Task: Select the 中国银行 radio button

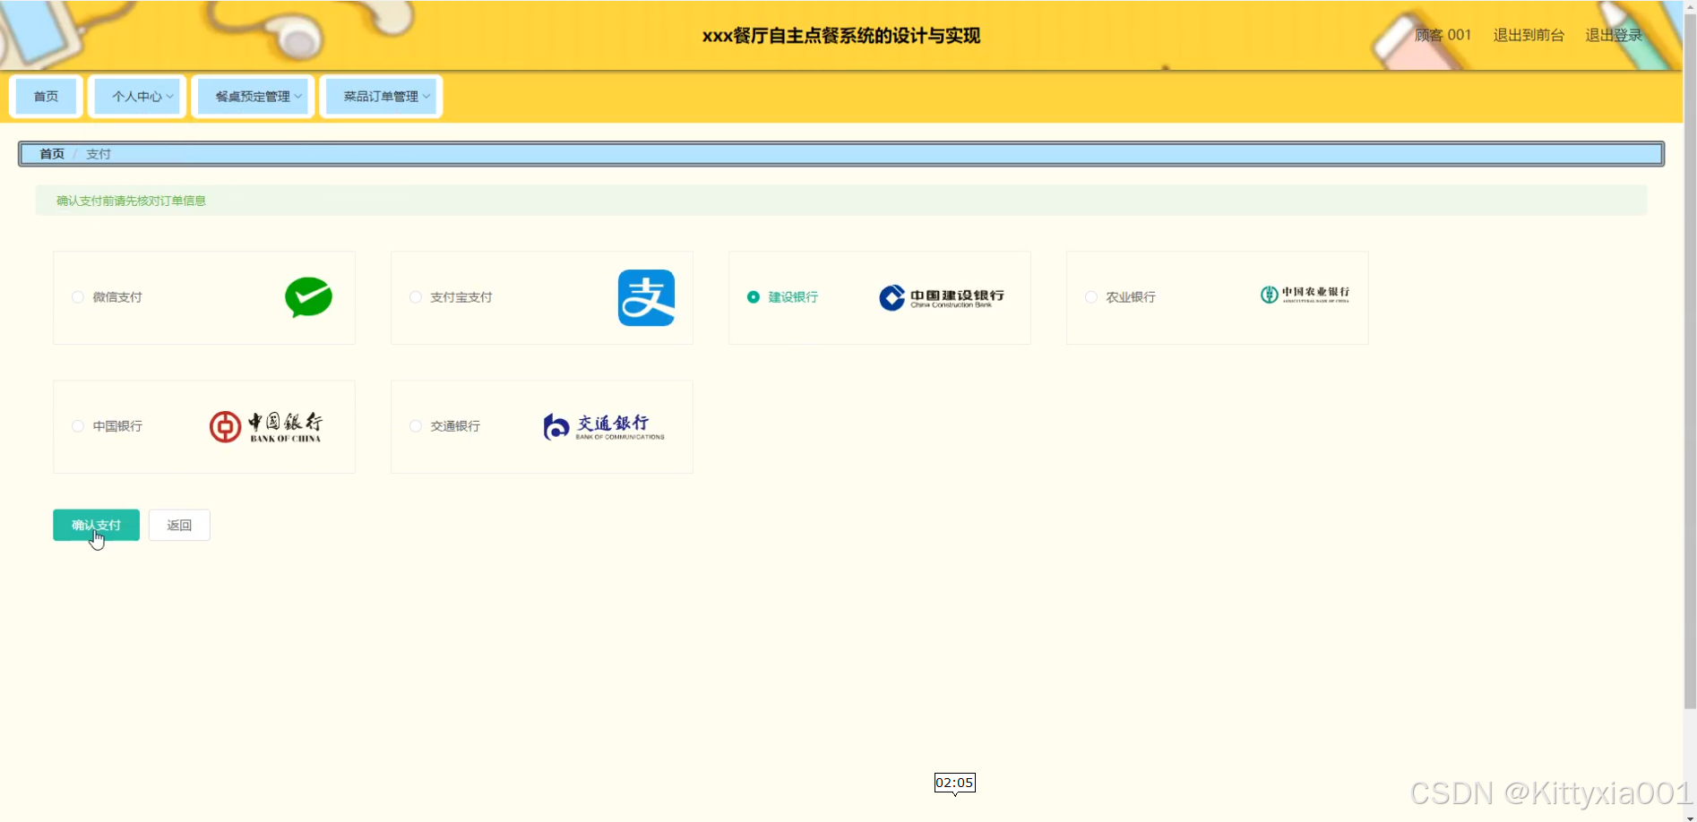Action: coord(78,426)
